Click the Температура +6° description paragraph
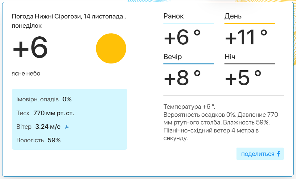Viewport: 296px width, 179px height. (221, 122)
